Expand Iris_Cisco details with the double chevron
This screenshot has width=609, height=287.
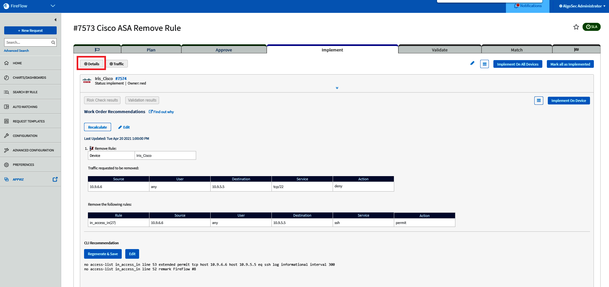tap(337, 88)
